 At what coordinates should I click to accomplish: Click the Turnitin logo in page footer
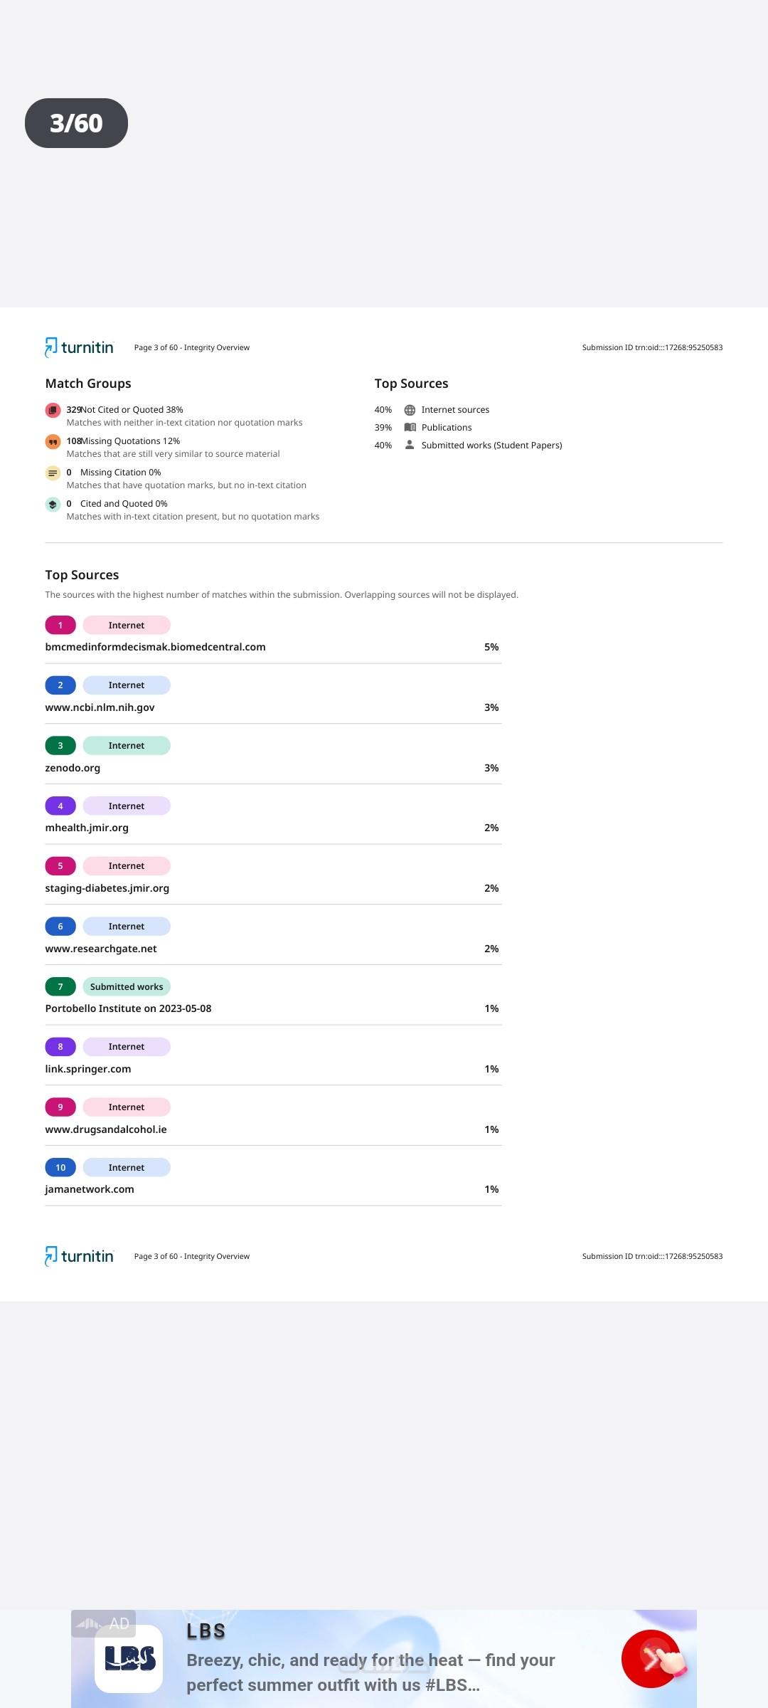(x=80, y=1256)
